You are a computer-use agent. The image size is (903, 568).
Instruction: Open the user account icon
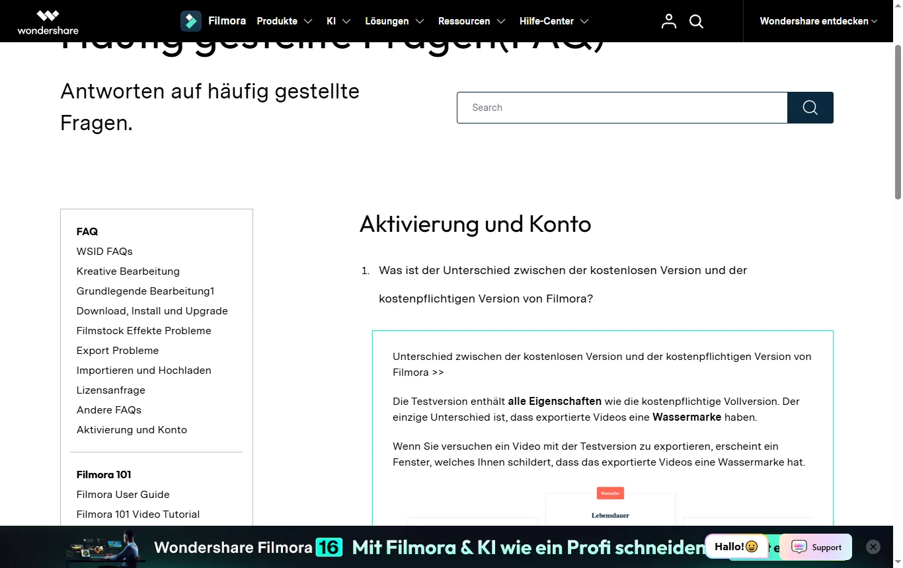click(x=669, y=21)
